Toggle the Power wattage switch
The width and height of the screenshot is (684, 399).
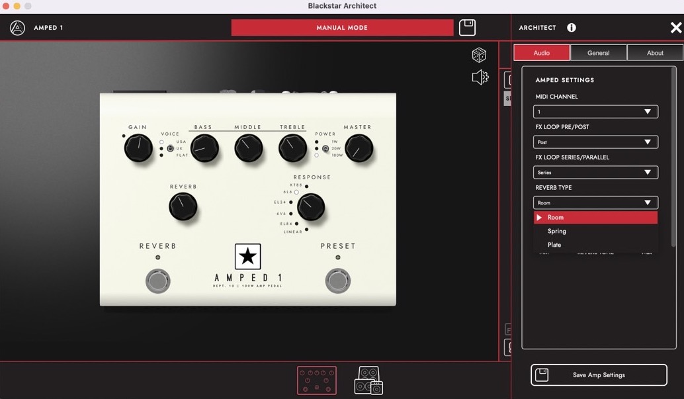(325, 148)
